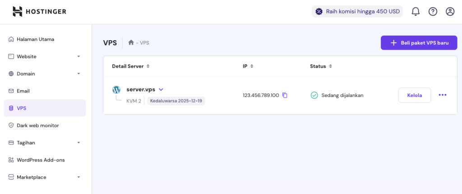Expand the Website sidebar menu
Viewport: 462px width, 194px height.
pyautogui.click(x=79, y=56)
